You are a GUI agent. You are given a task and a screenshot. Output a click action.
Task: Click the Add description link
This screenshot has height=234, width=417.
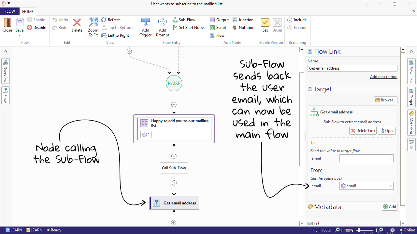(x=383, y=77)
